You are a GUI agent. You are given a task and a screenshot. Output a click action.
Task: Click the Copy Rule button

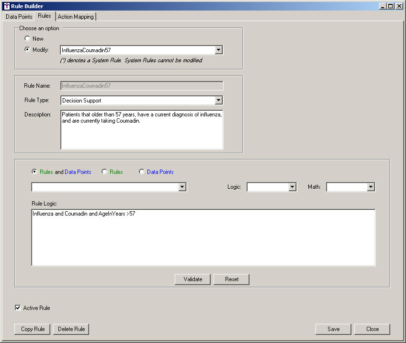(x=33, y=329)
